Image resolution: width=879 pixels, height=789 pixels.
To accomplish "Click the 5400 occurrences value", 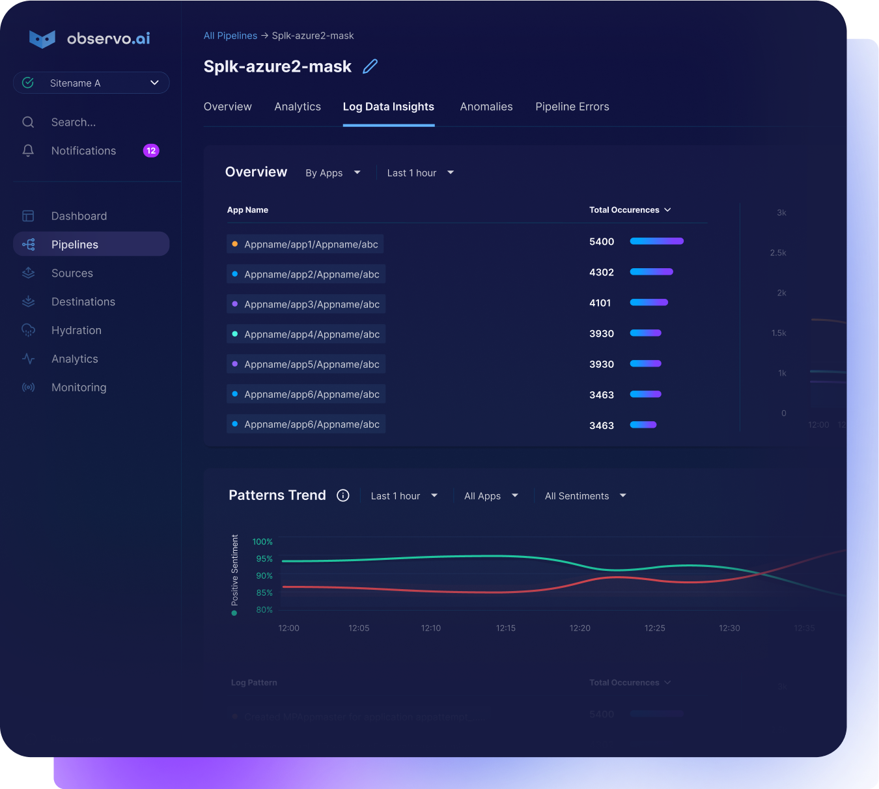I will pos(602,242).
